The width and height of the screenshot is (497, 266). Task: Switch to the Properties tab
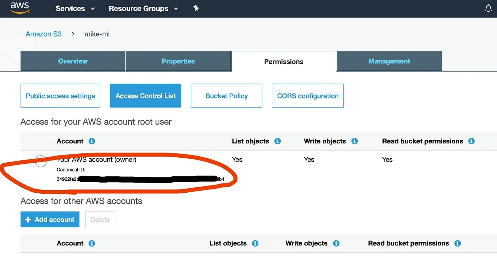178,61
